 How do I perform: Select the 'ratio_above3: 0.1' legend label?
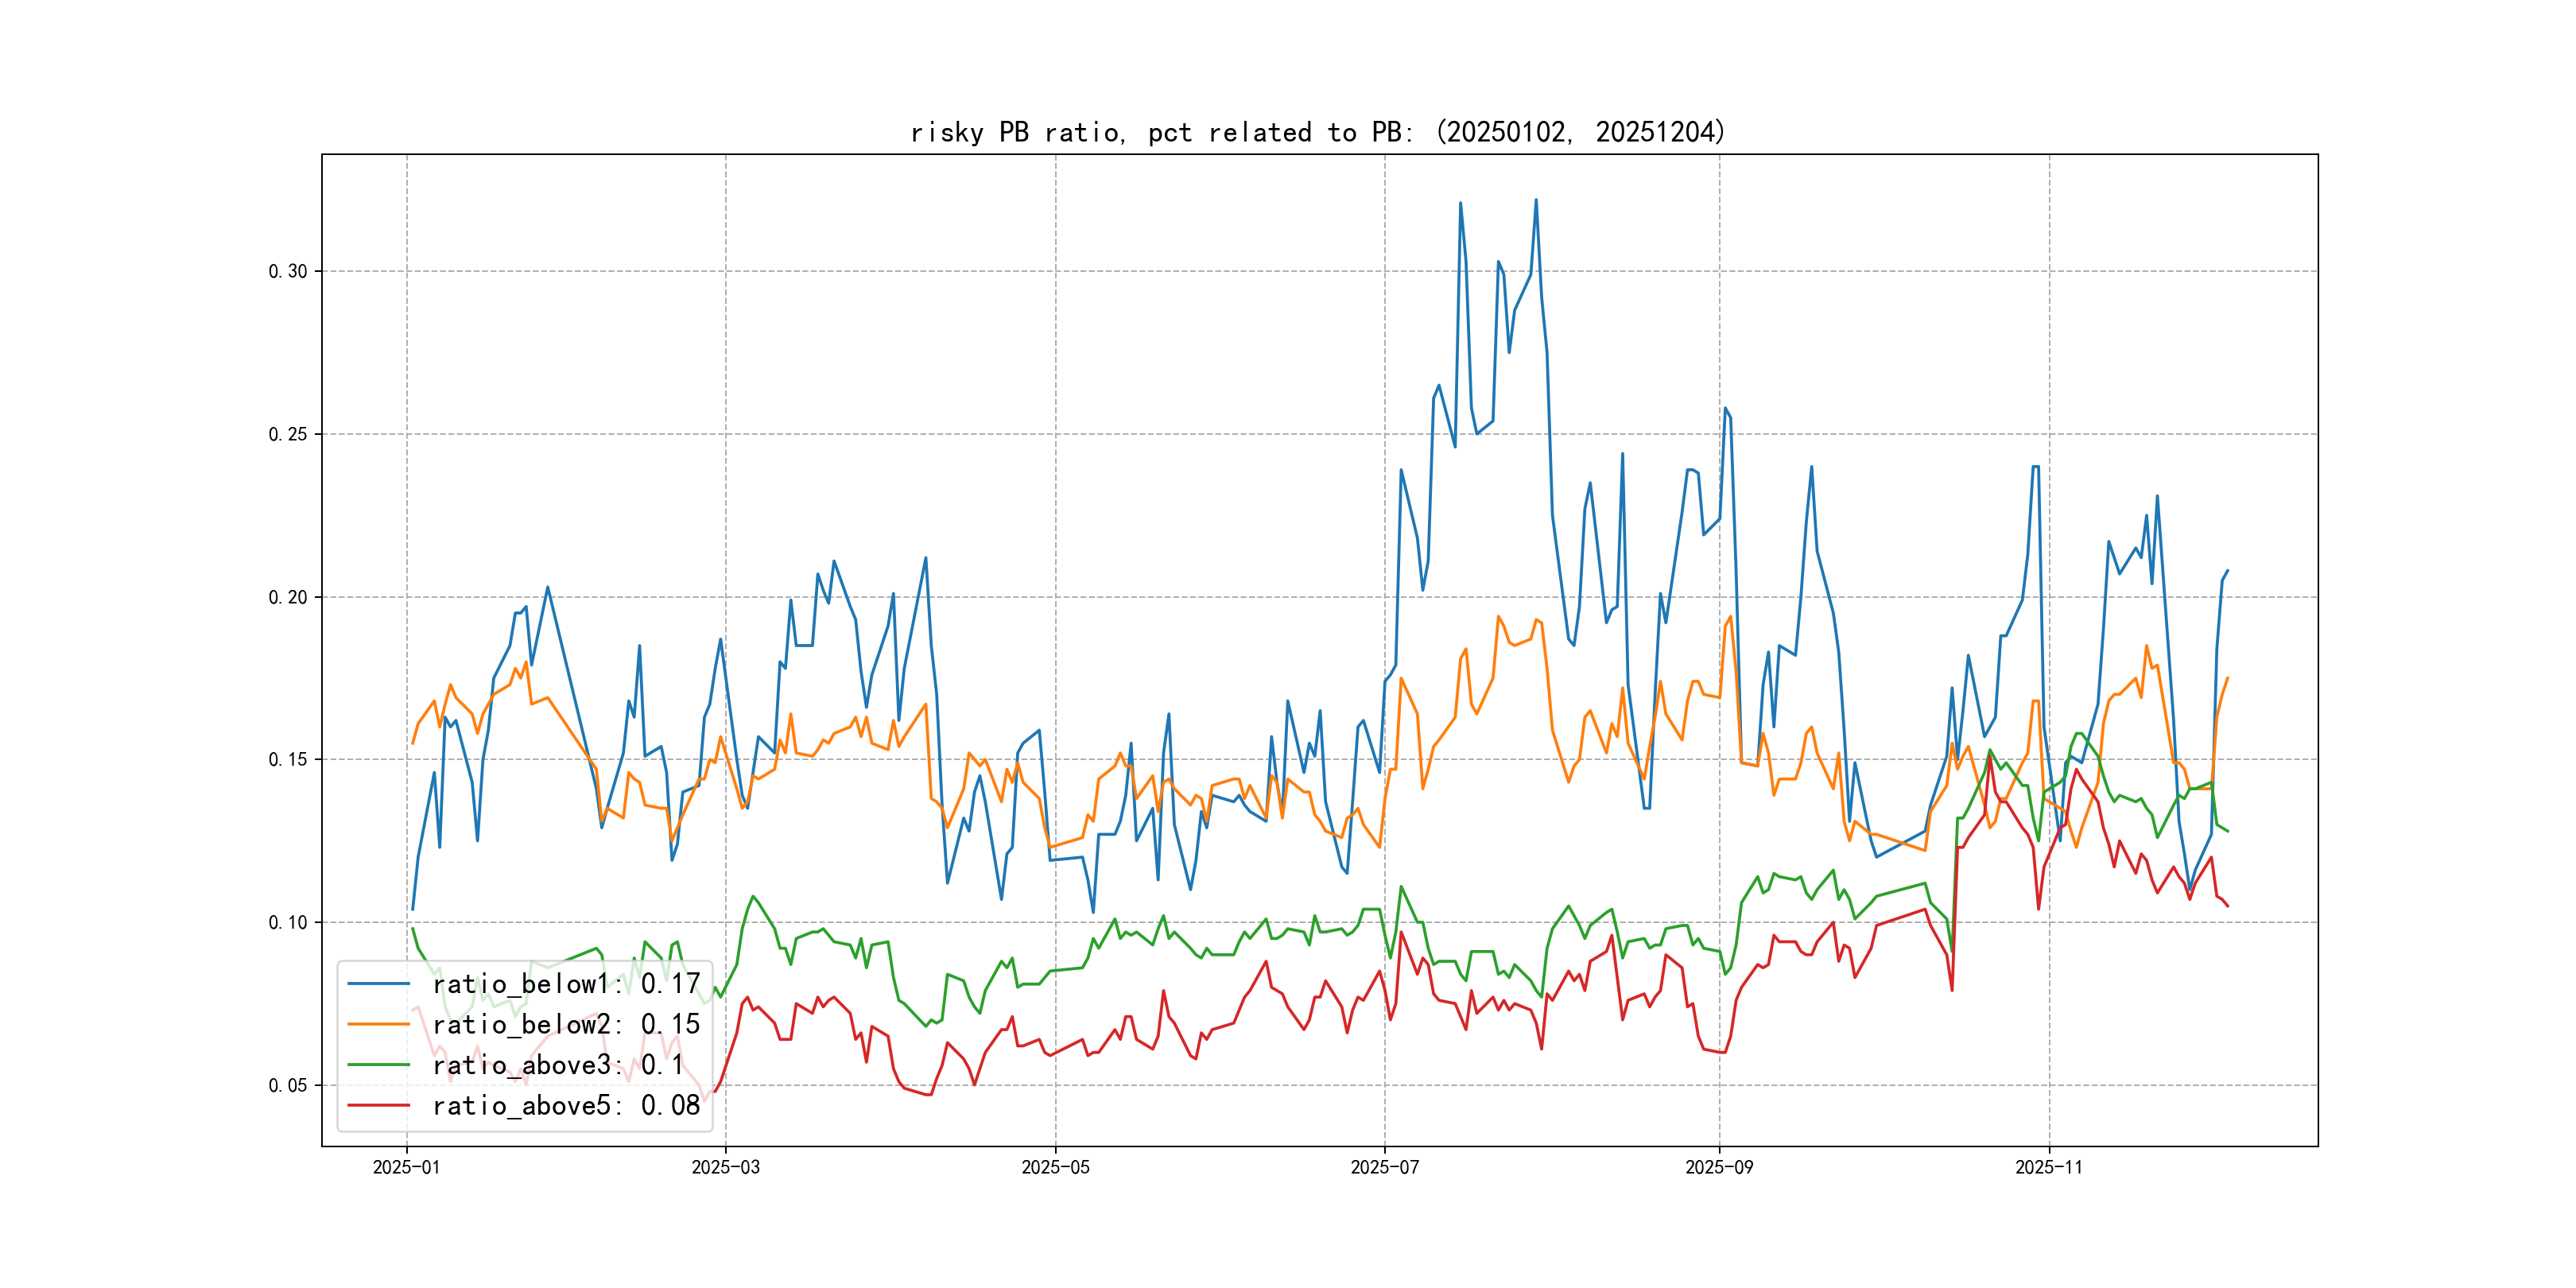pyautogui.click(x=558, y=1065)
